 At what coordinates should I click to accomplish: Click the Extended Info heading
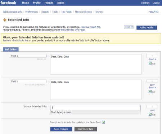(x=18, y=20)
